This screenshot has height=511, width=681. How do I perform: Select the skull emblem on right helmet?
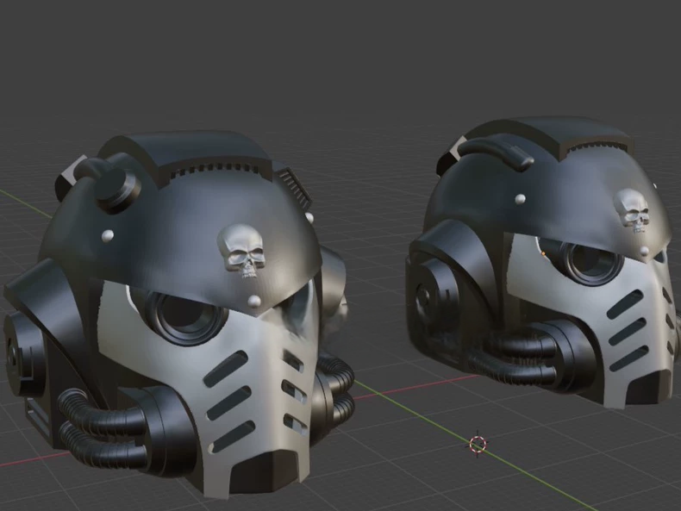tap(632, 211)
